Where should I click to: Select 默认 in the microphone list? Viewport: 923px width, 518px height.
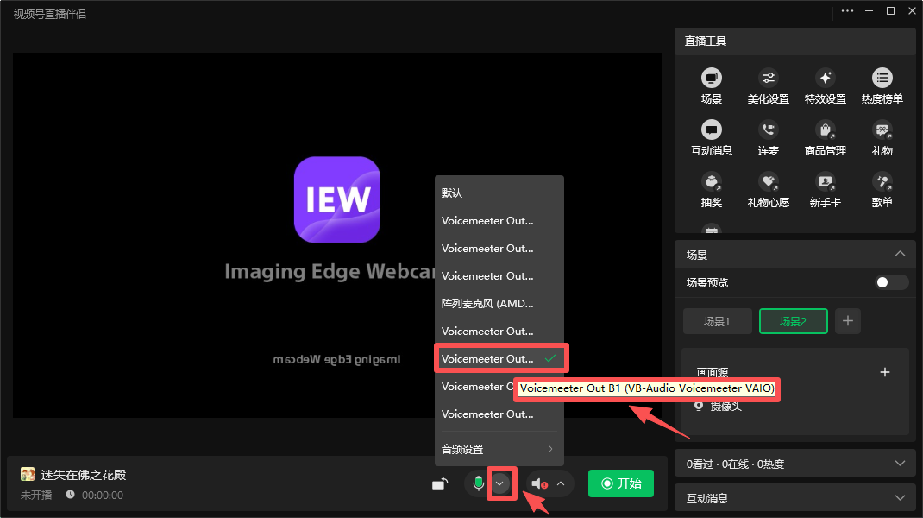point(453,193)
